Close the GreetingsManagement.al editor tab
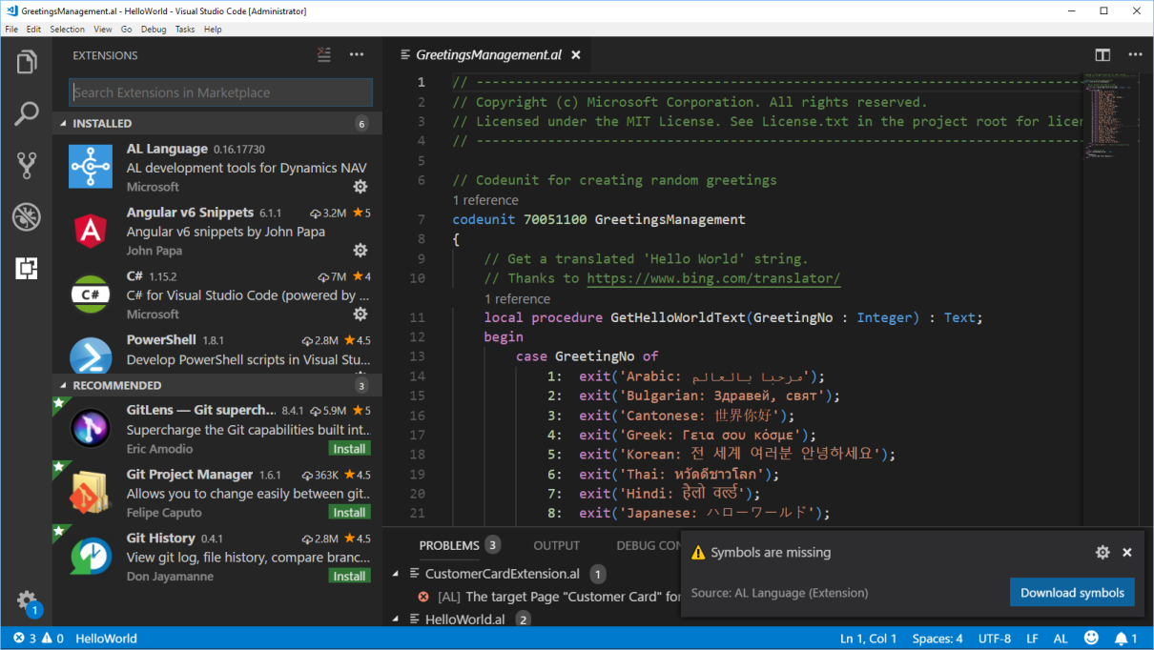Viewport: 1154px width, 650px height. tap(576, 55)
